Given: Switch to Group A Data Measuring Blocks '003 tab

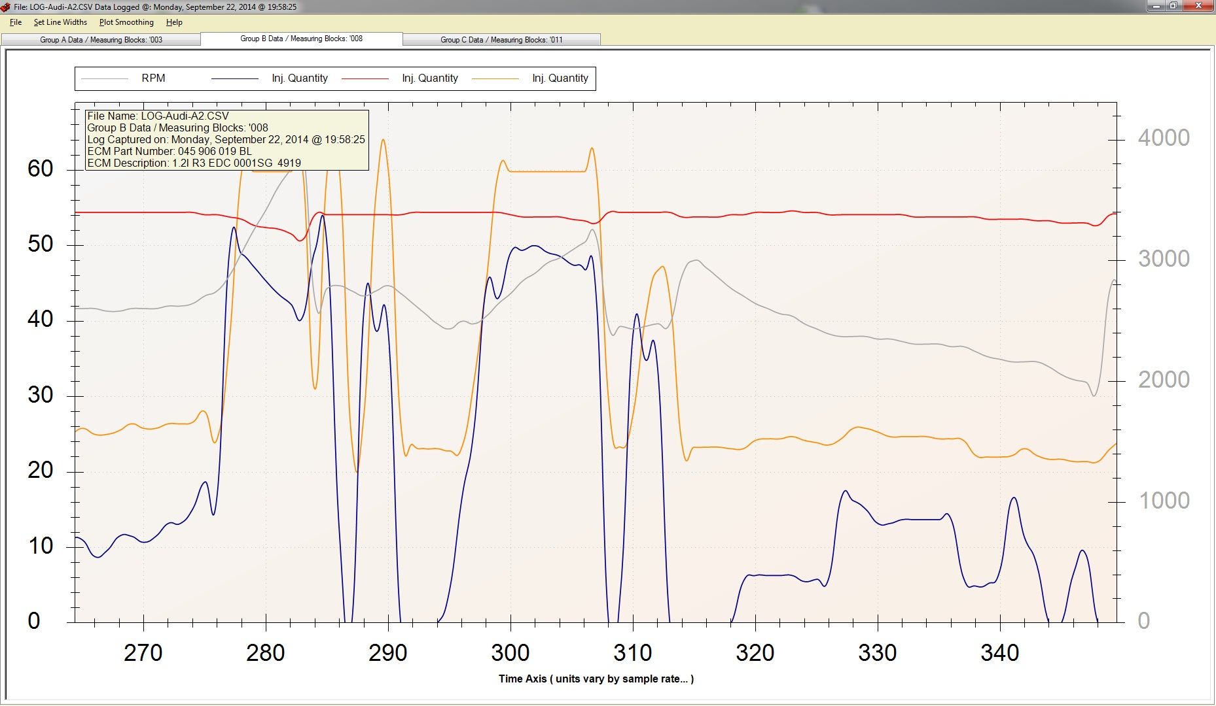Looking at the screenshot, I should click(x=101, y=40).
